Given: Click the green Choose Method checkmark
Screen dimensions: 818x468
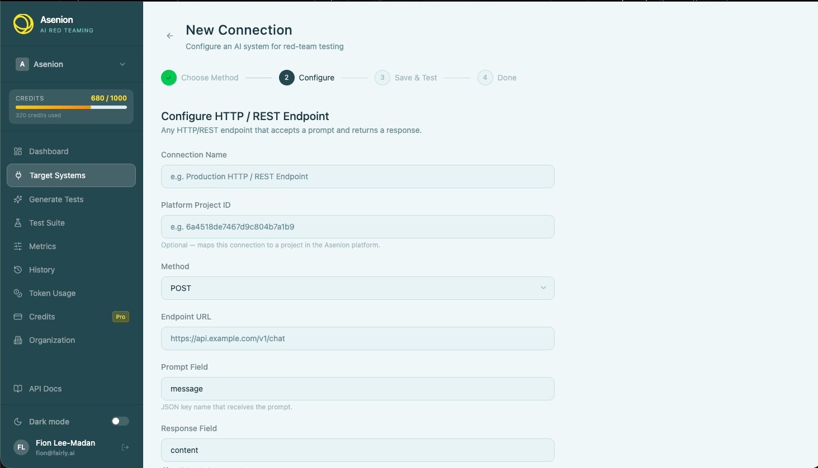Looking at the screenshot, I should click(169, 78).
